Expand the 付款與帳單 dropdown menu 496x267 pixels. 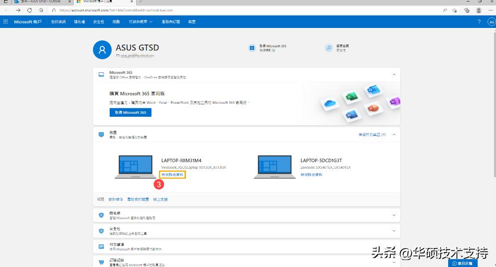[141, 21]
